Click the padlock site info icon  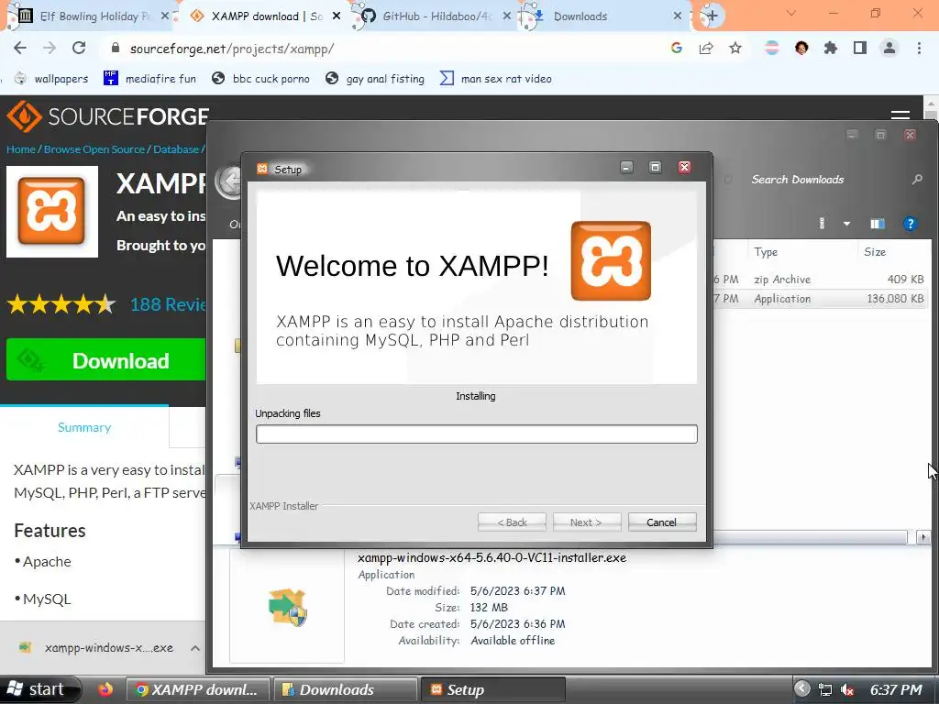(116, 49)
